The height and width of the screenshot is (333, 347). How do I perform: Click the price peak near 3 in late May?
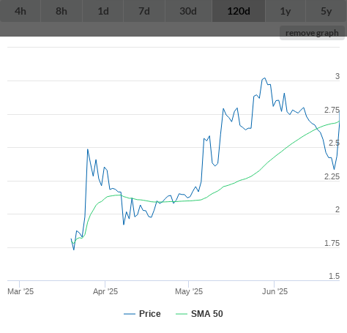pyautogui.click(x=264, y=78)
